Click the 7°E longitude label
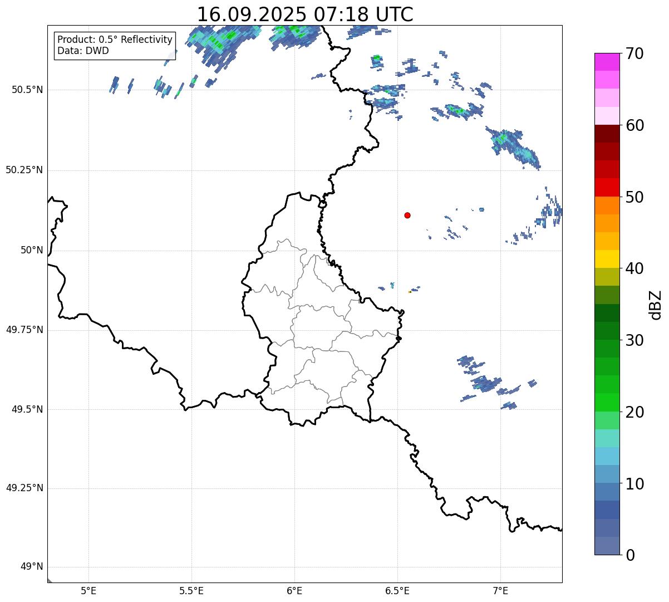The height and width of the screenshot is (602, 669). coord(500,591)
